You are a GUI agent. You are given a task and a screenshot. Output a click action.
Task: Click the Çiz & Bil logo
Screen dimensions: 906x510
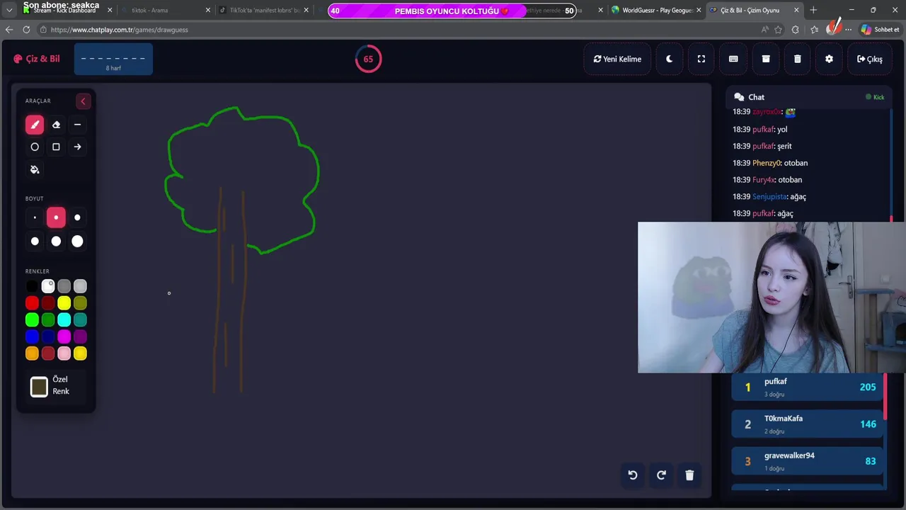point(37,59)
